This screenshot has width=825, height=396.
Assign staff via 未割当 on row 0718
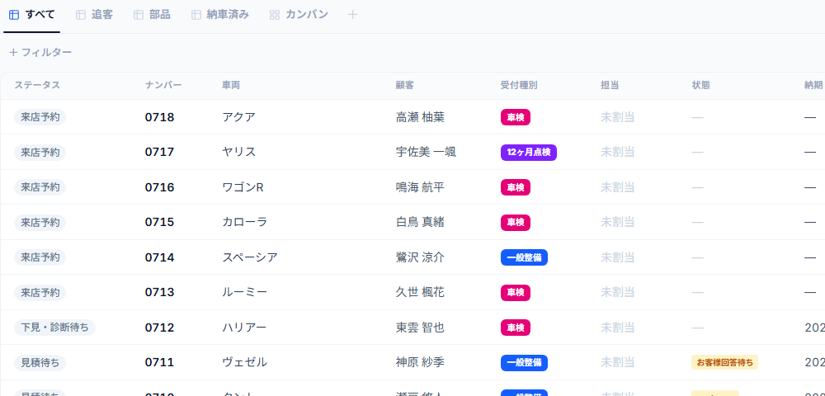[x=618, y=117]
